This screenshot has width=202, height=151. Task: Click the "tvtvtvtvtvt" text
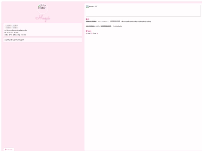117,26
